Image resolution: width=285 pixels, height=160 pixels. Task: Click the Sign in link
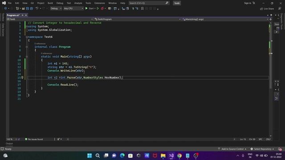(x=248, y=3)
